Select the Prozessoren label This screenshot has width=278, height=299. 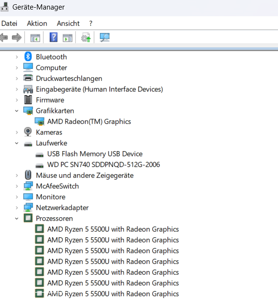(55, 219)
